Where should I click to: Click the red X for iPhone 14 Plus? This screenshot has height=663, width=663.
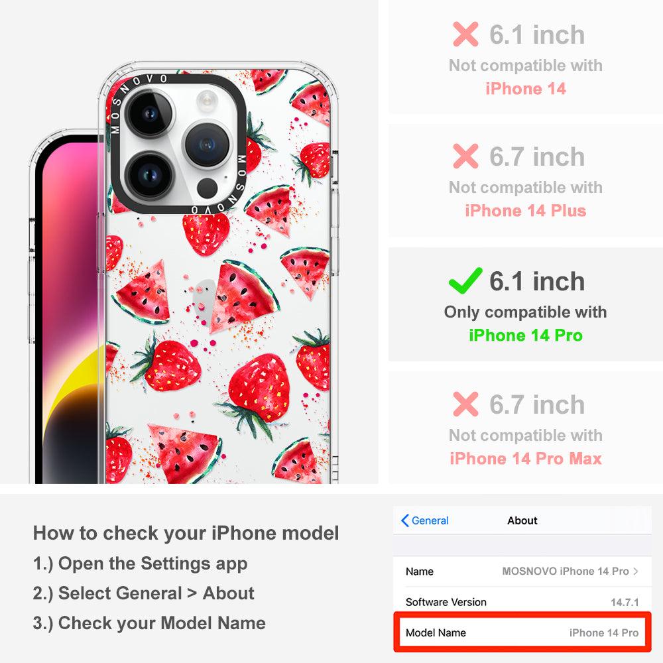pyautogui.click(x=465, y=156)
